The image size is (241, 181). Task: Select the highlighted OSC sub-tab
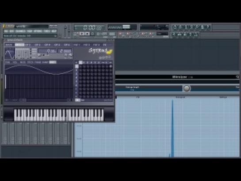tap(53, 62)
